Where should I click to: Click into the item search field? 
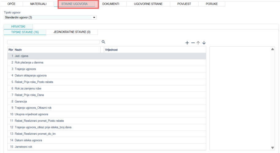[x=53, y=42]
